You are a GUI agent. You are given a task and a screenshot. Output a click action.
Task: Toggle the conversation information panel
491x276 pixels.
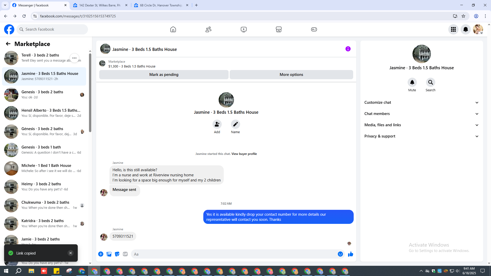point(348,49)
